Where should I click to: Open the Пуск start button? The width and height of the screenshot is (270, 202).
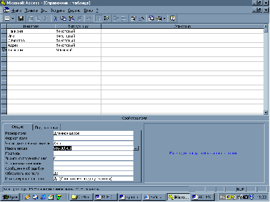click(10, 197)
